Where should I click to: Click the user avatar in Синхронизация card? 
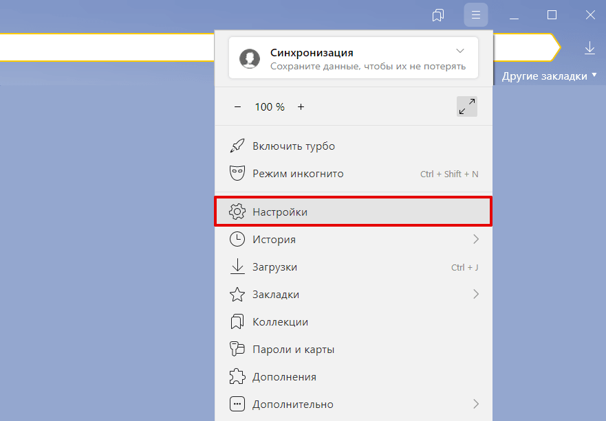click(x=249, y=58)
